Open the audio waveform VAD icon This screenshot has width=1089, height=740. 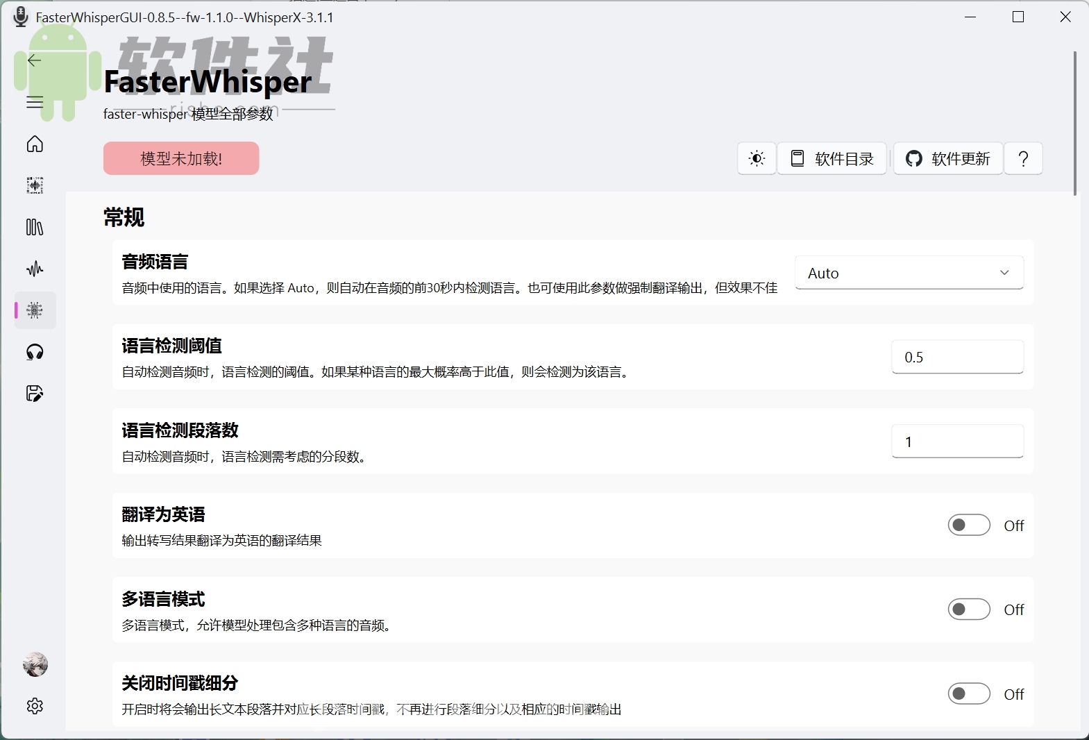(x=35, y=269)
